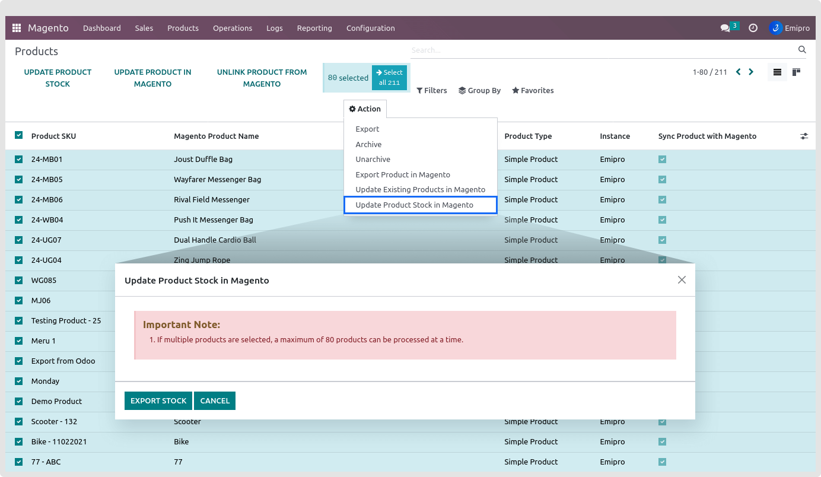Click the Export Stock button
The height and width of the screenshot is (477, 821).
158,401
